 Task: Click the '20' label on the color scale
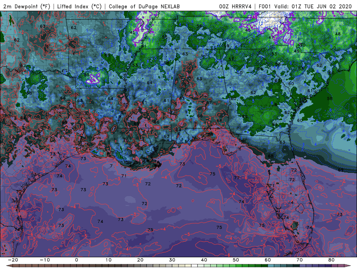pyautogui.click(x=140, y=260)
